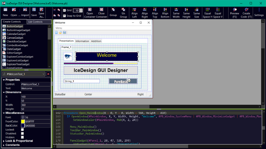This screenshot has width=266, height=149.
Task: Tick the Disabled checkbox
Action: 22,133
